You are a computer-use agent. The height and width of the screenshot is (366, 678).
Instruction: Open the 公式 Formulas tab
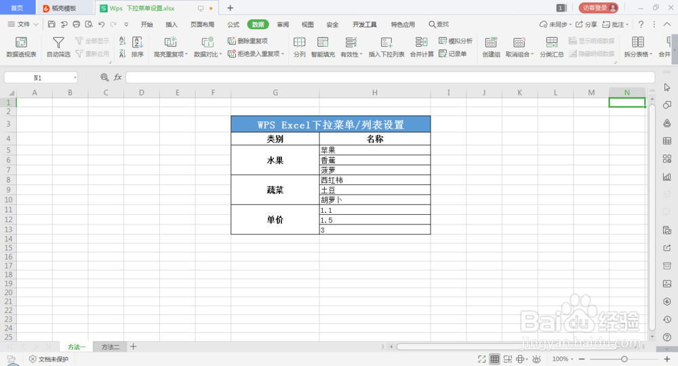click(x=233, y=24)
